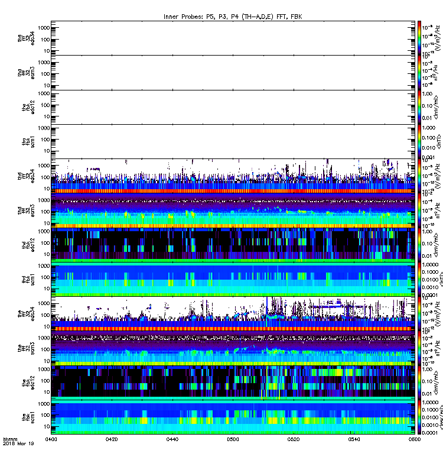
Task: Click the color bar of the the fbk edc12 panel
Action: (x=419, y=383)
